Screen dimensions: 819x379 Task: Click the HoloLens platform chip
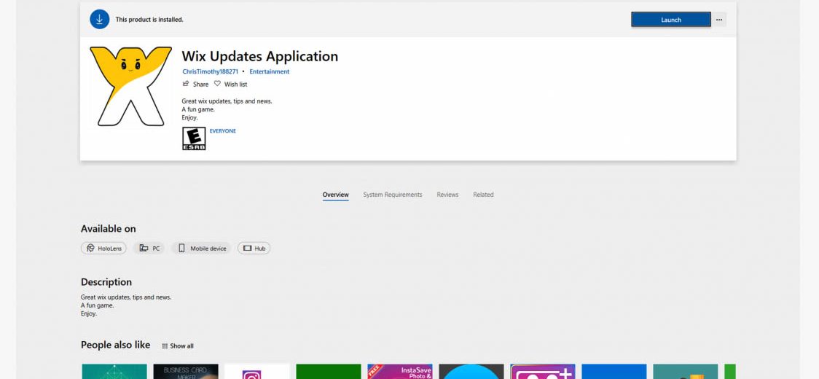coord(103,249)
